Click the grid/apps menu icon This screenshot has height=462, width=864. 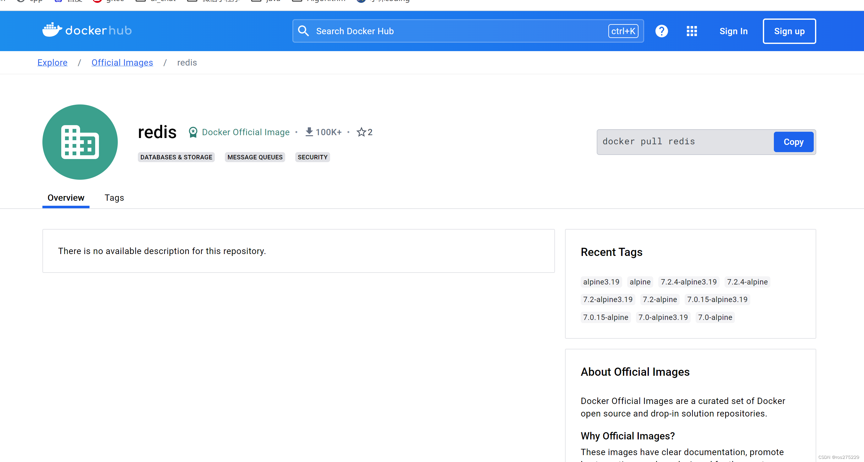point(692,31)
